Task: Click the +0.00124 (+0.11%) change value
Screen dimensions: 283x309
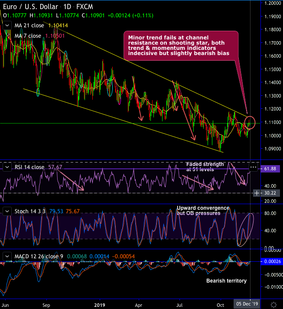Action: pos(130,16)
